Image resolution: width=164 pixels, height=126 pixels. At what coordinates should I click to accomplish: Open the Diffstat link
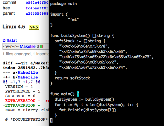pyautogui.click(x=10, y=40)
